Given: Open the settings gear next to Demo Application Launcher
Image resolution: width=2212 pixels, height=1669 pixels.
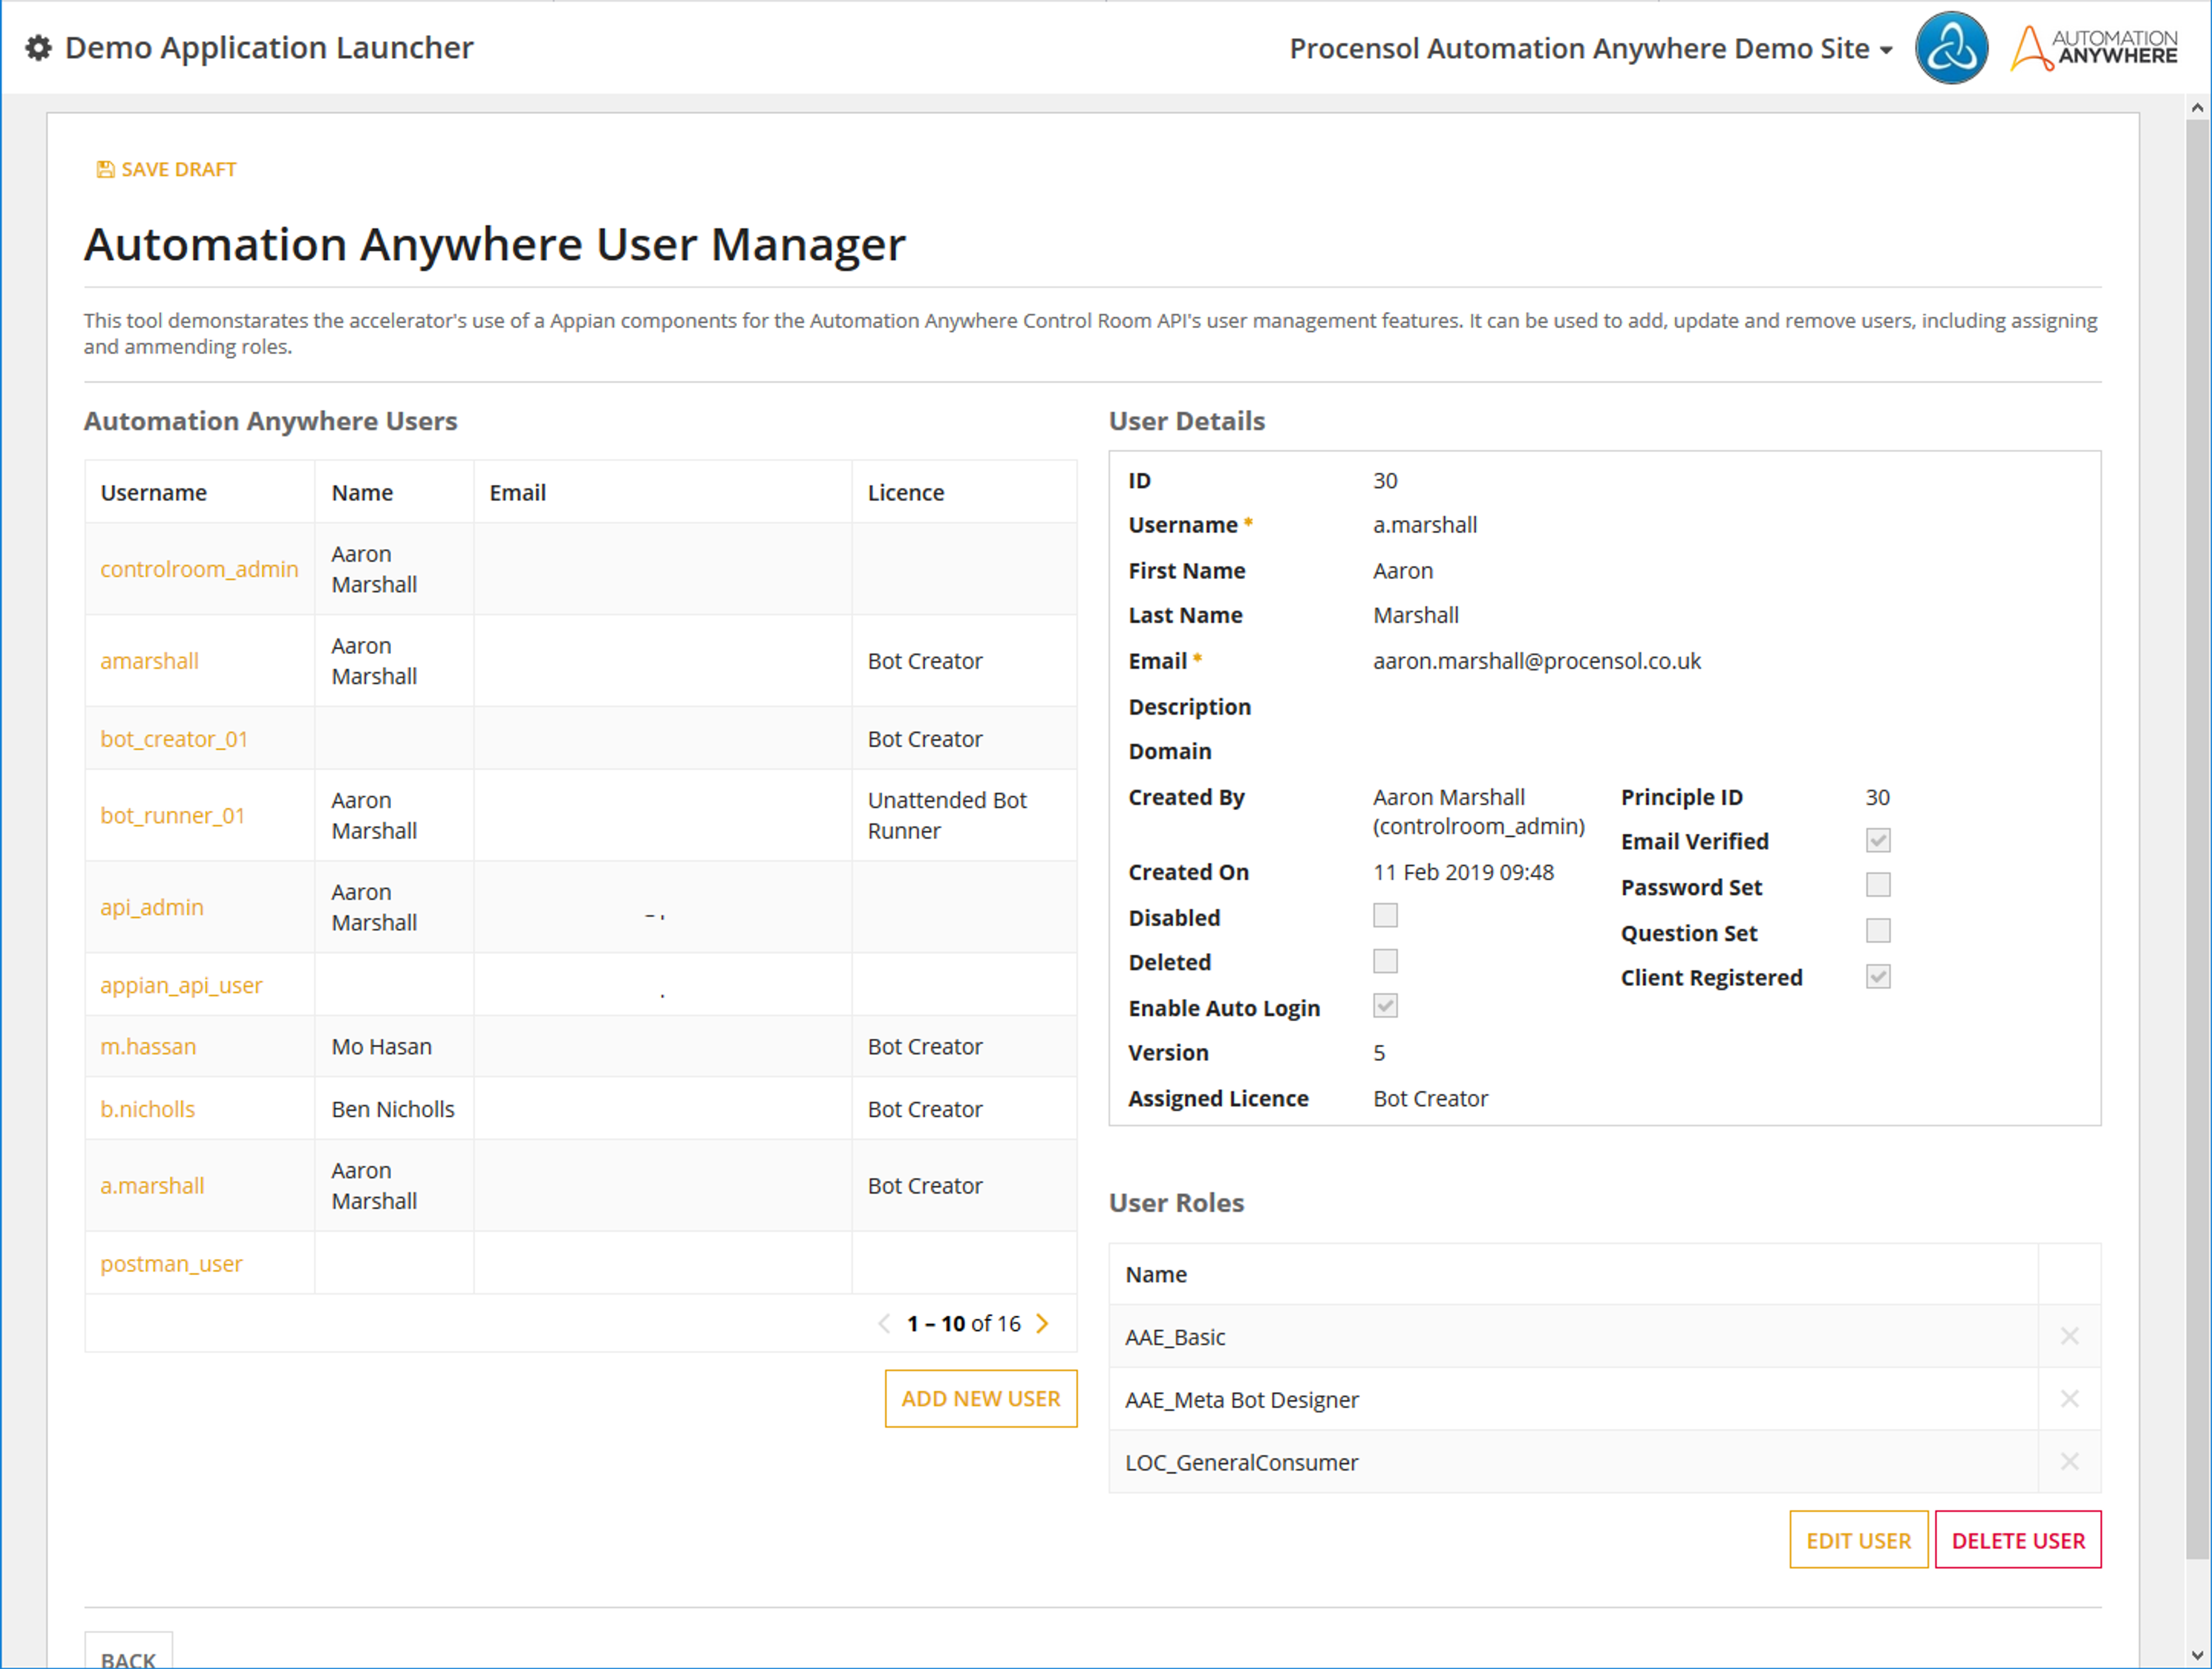Looking at the screenshot, I should tap(38, 48).
